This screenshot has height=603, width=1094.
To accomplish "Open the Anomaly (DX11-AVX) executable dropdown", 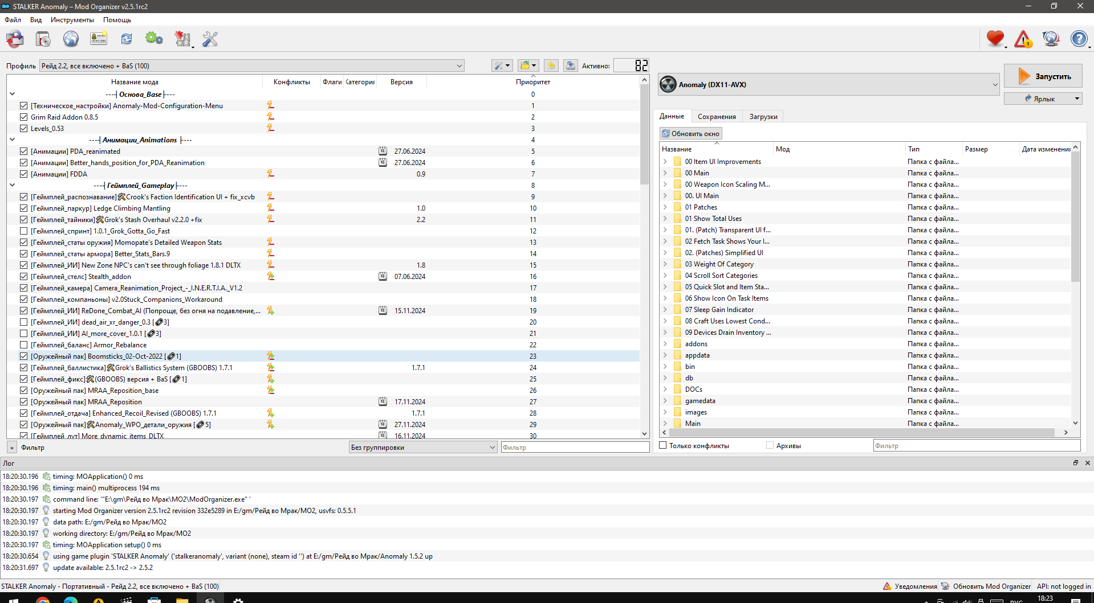I will click(x=829, y=84).
